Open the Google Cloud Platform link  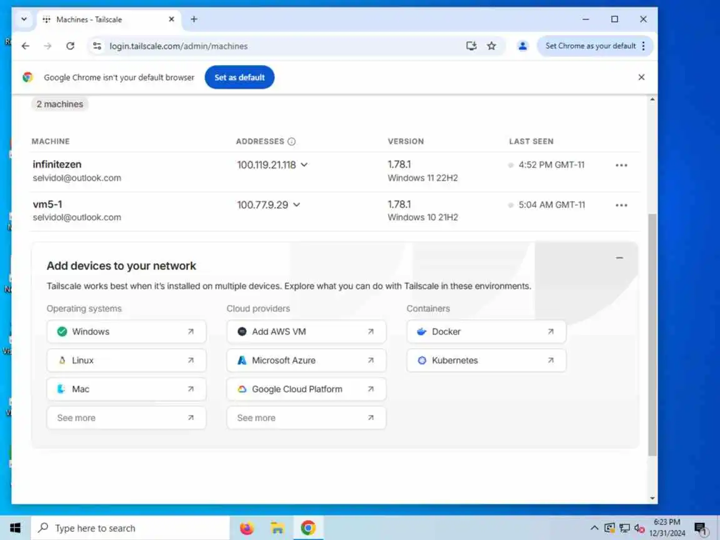(x=306, y=389)
